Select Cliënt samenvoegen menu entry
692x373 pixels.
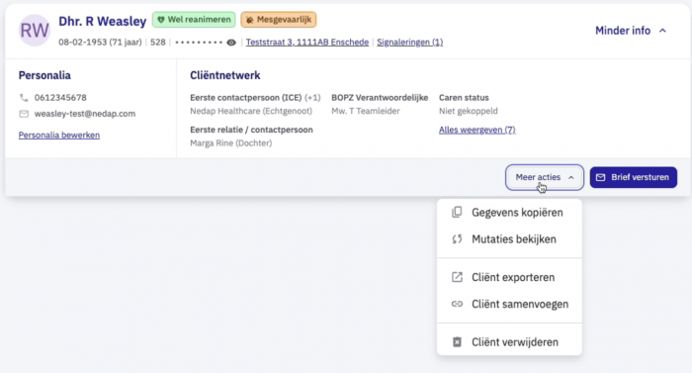(x=509, y=304)
